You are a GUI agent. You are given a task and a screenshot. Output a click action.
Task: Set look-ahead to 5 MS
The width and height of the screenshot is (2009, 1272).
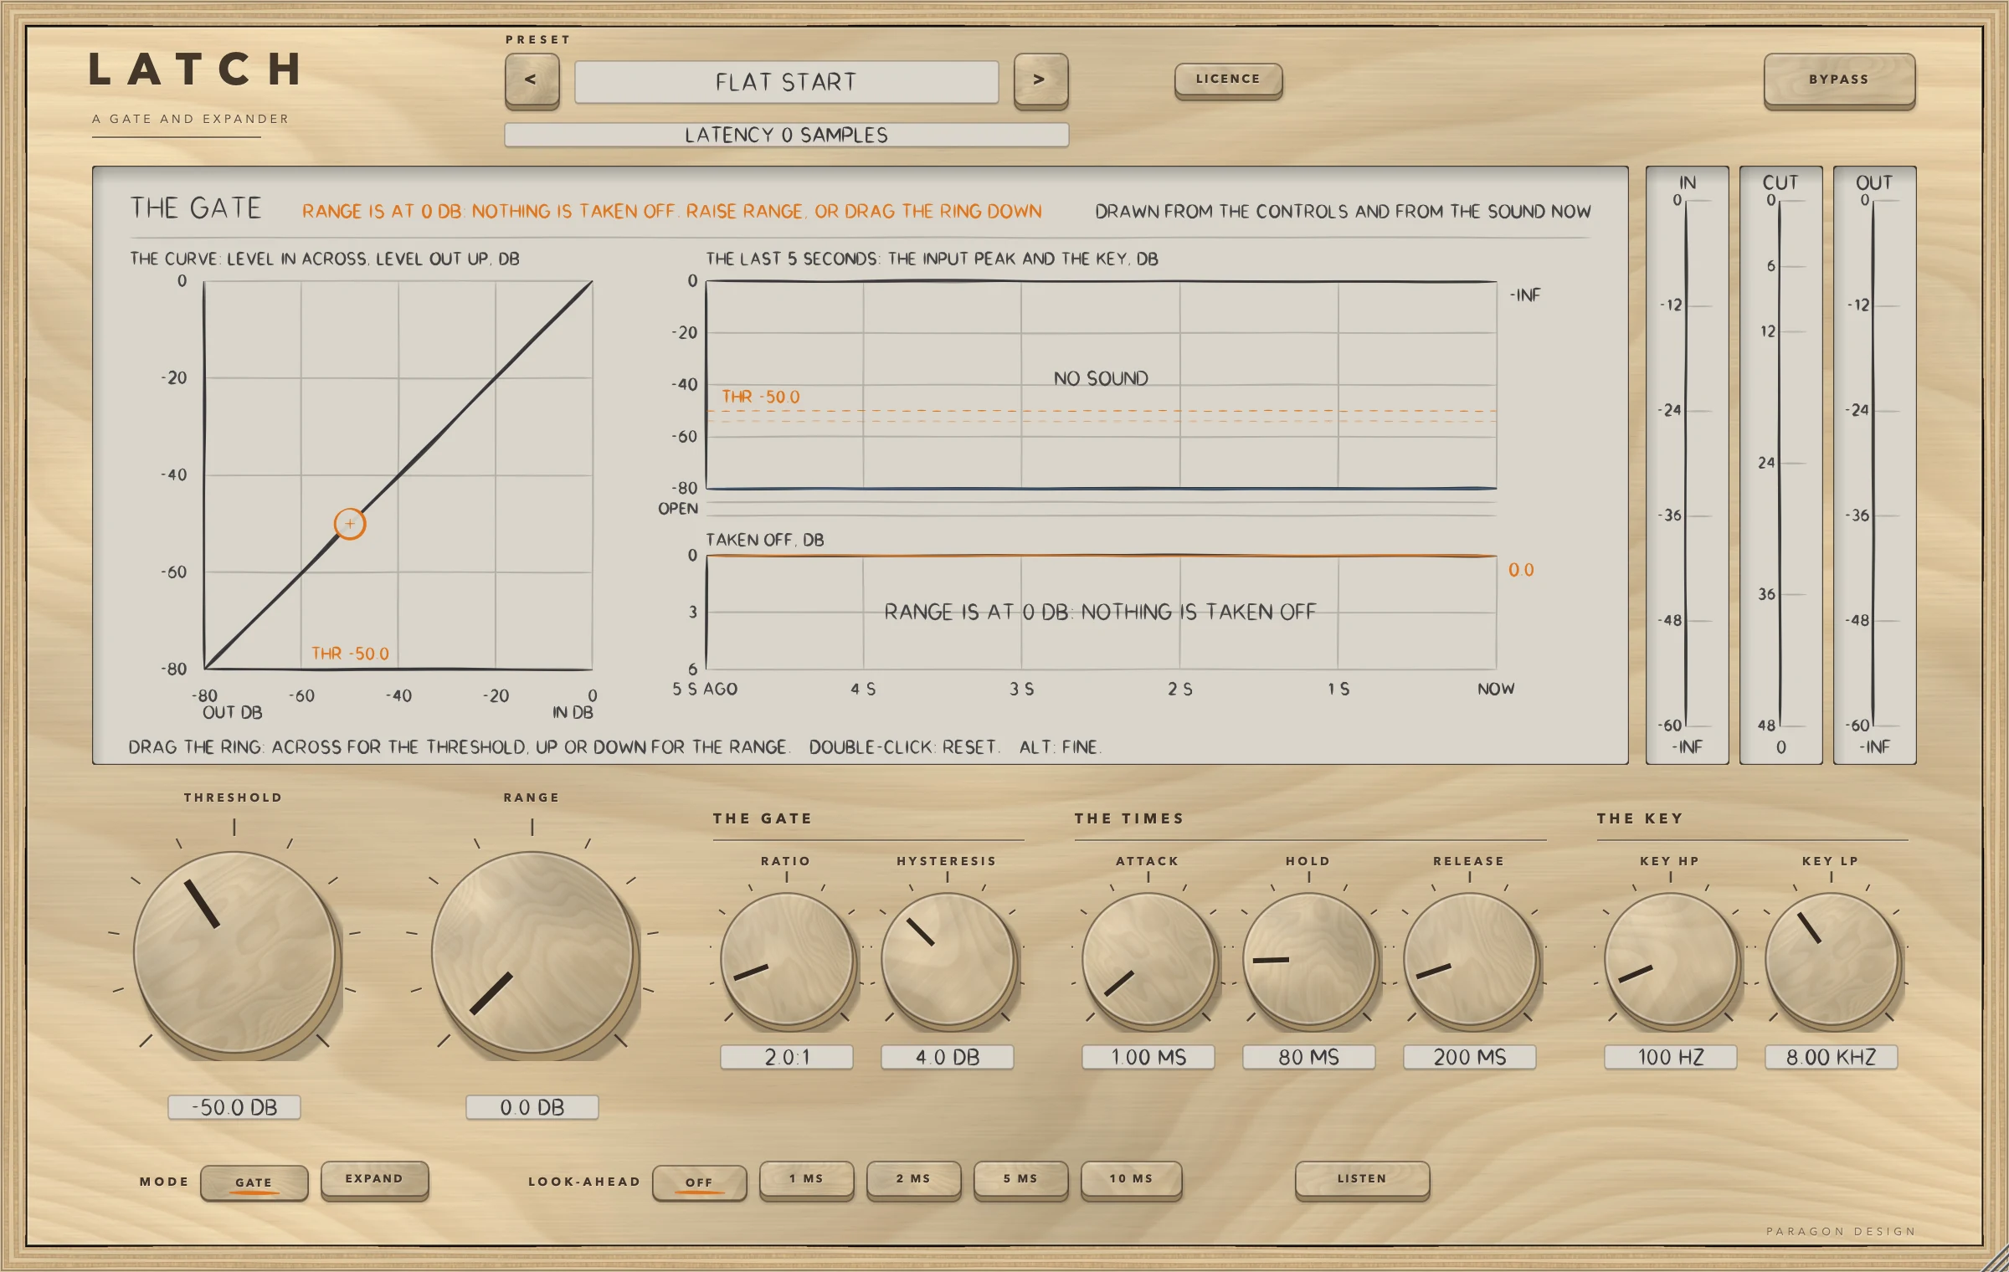tap(1020, 1180)
